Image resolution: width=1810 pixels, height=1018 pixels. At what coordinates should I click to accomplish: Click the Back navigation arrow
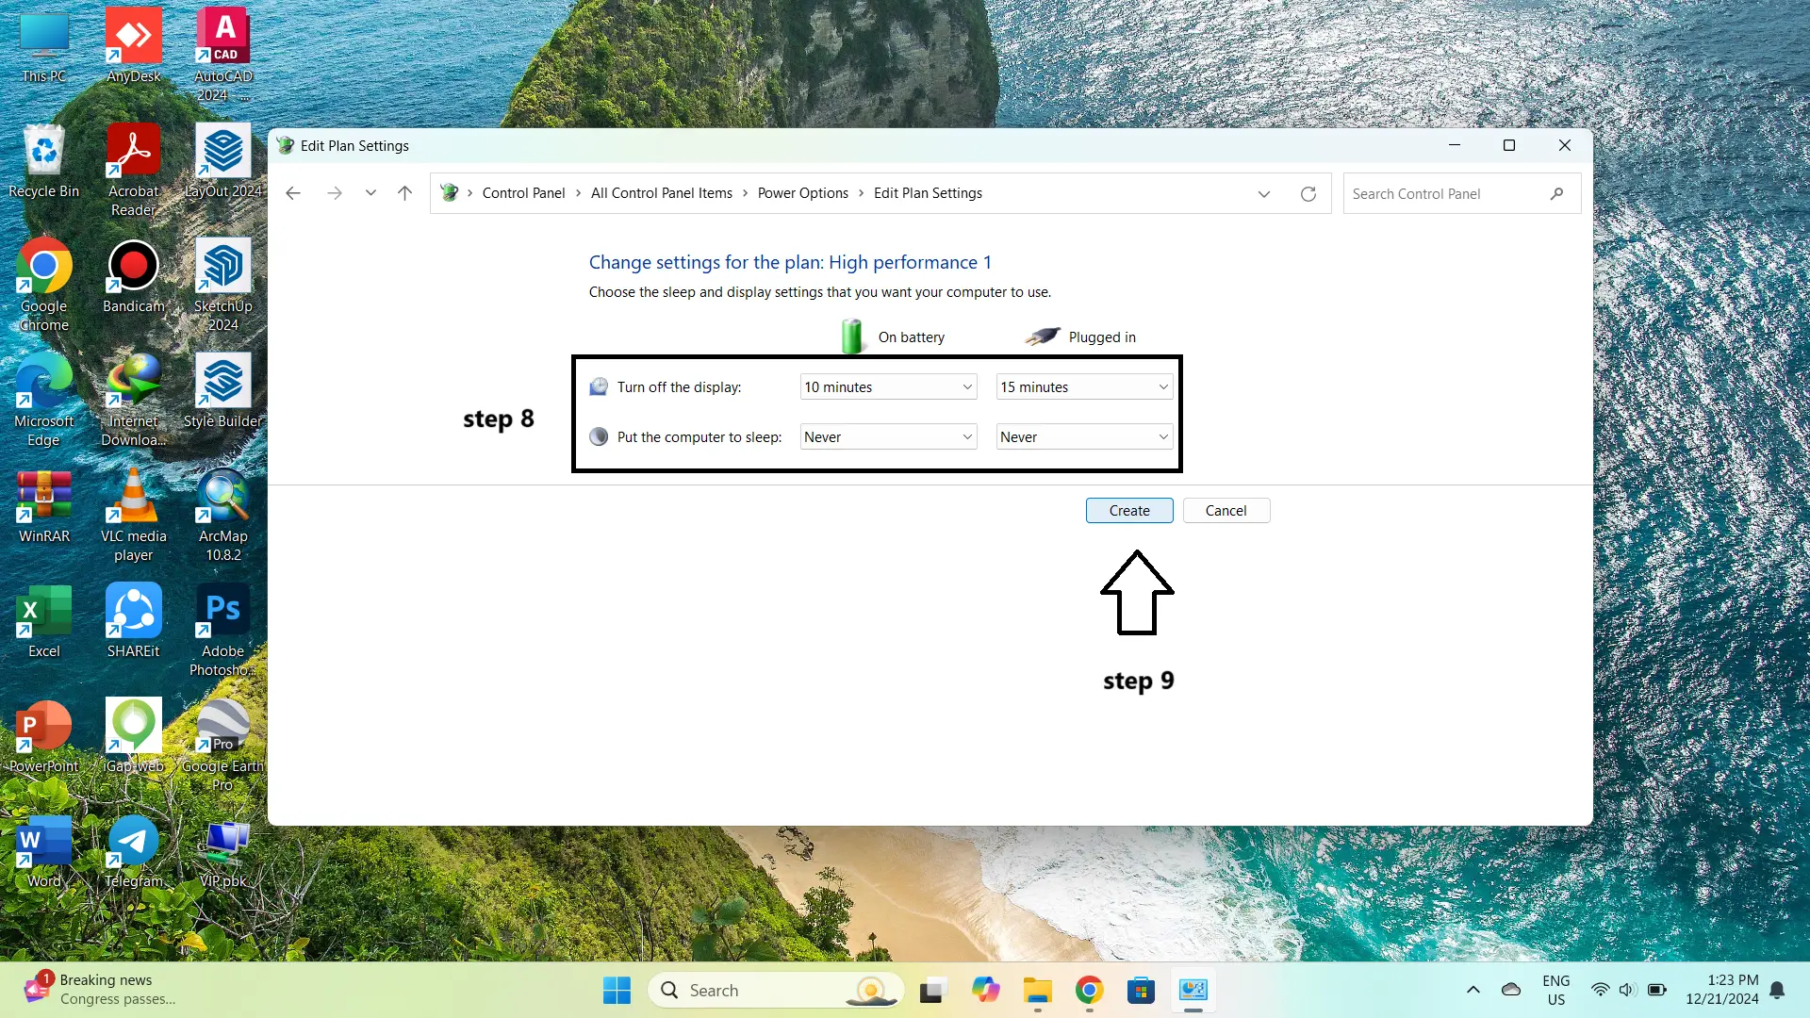[x=293, y=193]
